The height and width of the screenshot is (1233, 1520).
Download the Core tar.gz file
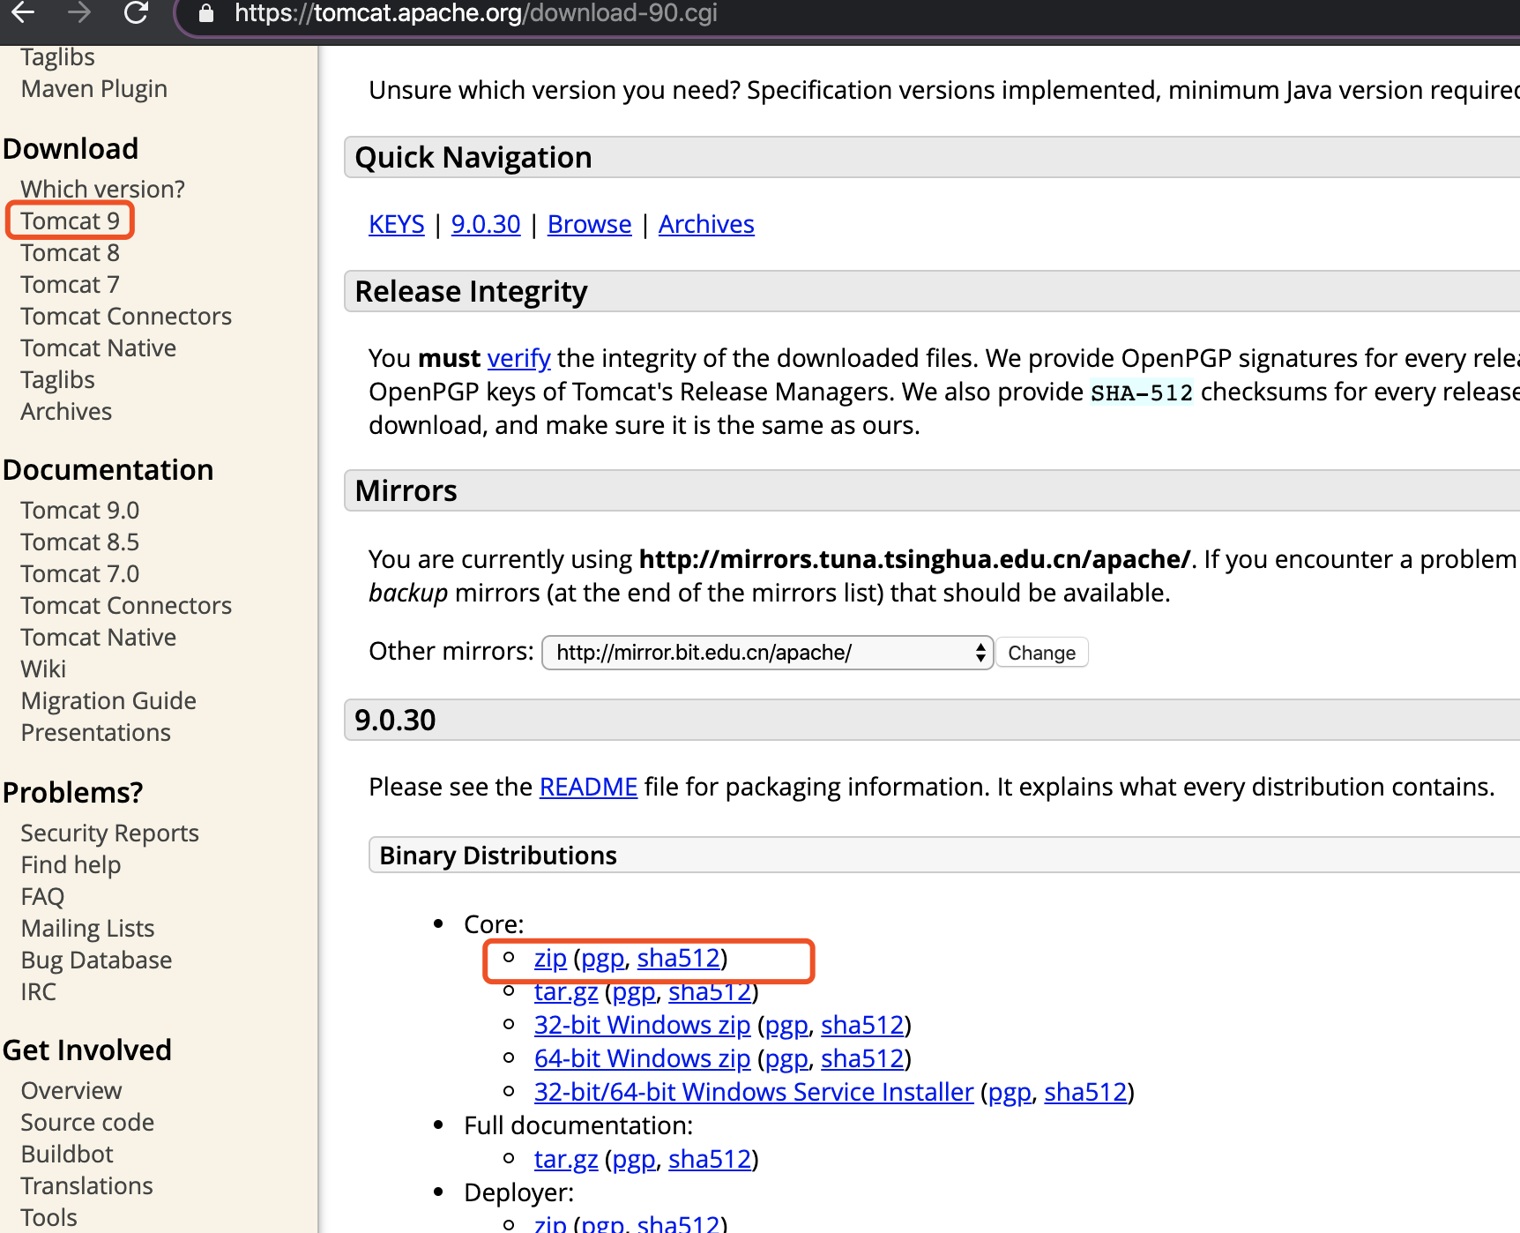tap(566, 991)
